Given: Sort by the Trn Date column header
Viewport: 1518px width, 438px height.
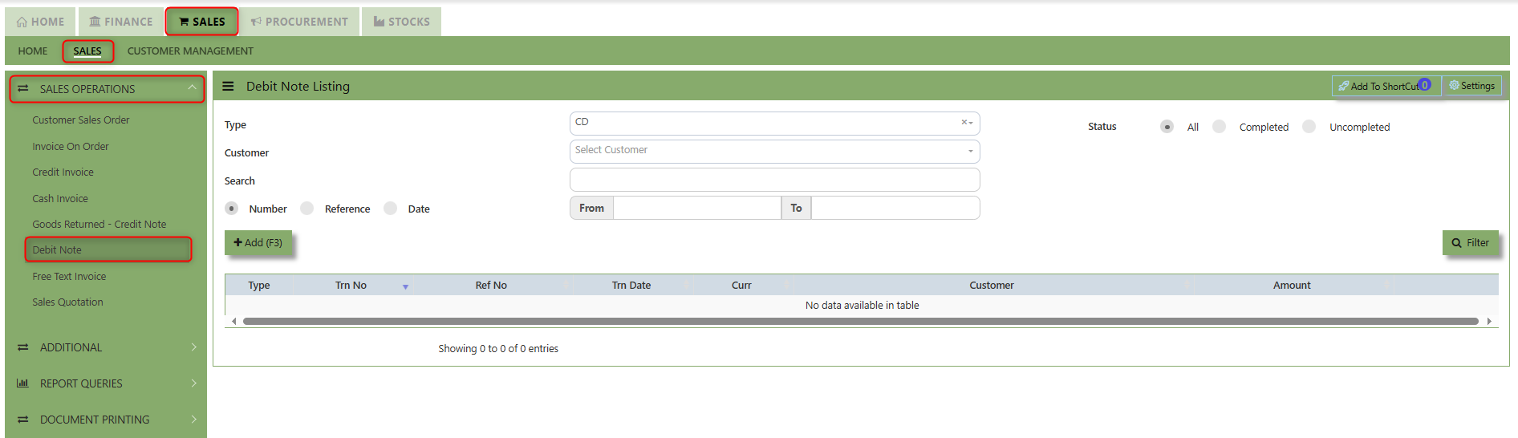Looking at the screenshot, I should [631, 285].
